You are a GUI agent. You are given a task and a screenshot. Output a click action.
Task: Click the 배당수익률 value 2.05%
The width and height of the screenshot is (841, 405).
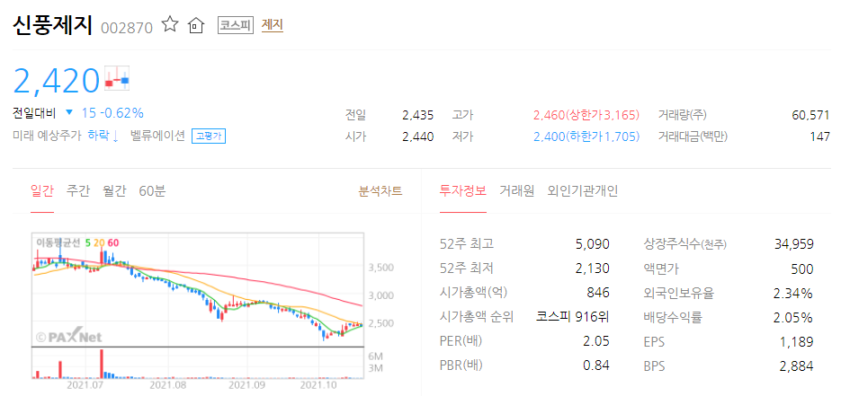[x=793, y=318]
